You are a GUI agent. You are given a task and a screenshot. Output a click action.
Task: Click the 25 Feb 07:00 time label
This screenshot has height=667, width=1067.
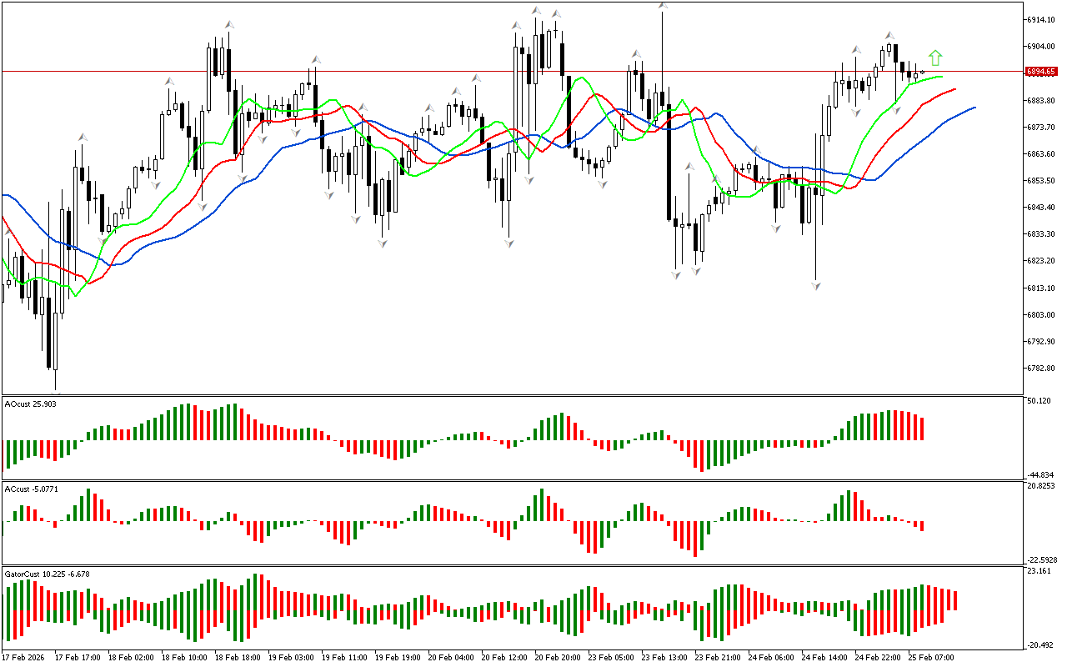click(x=931, y=658)
